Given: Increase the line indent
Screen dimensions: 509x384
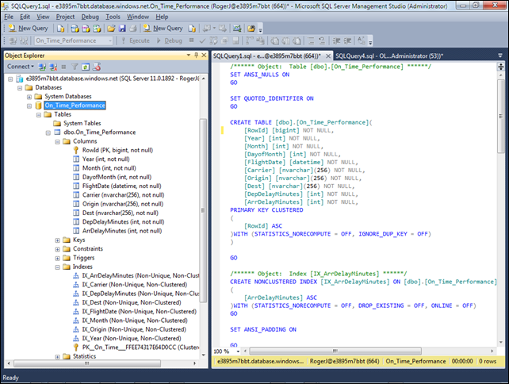Looking at the screenshot, I should coord(347,40).
